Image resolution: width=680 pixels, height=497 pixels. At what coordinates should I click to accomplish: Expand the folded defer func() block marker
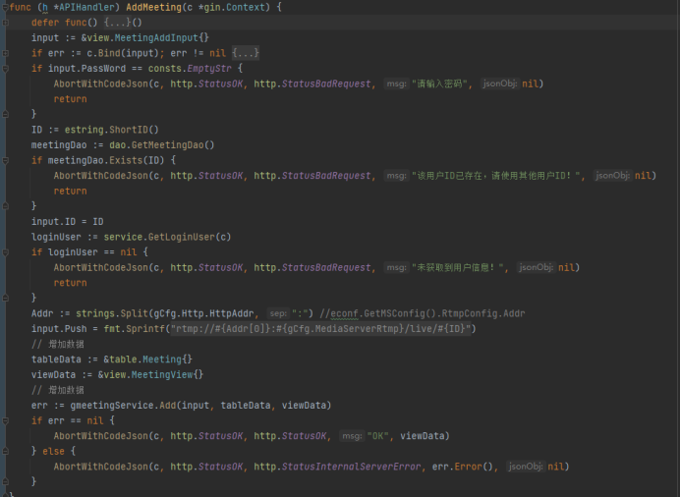tap(5, 23)
